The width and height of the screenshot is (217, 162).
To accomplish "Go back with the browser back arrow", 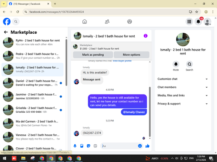I will point(4,12).
